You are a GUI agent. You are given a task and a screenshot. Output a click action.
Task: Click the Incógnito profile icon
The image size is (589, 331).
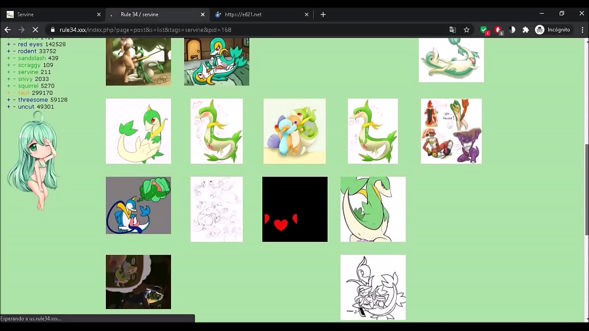tap(540, 30)
